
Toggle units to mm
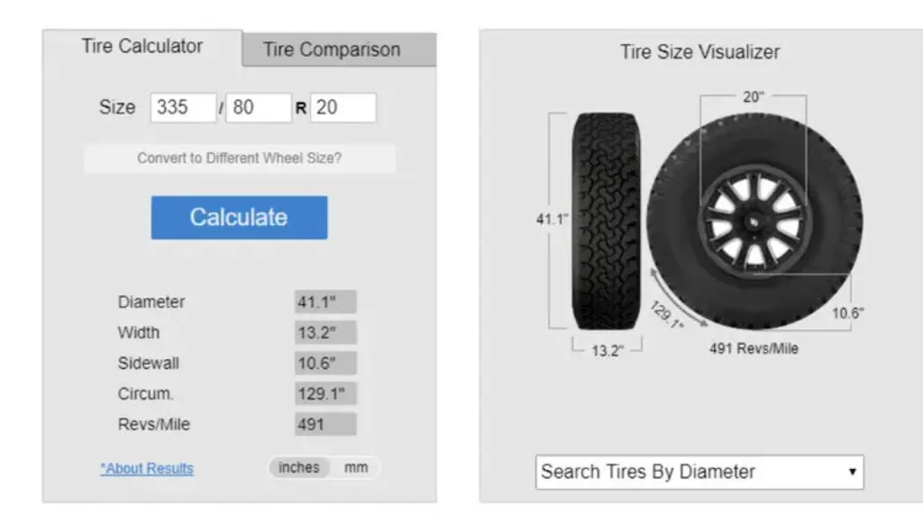[x=356, y=467]
